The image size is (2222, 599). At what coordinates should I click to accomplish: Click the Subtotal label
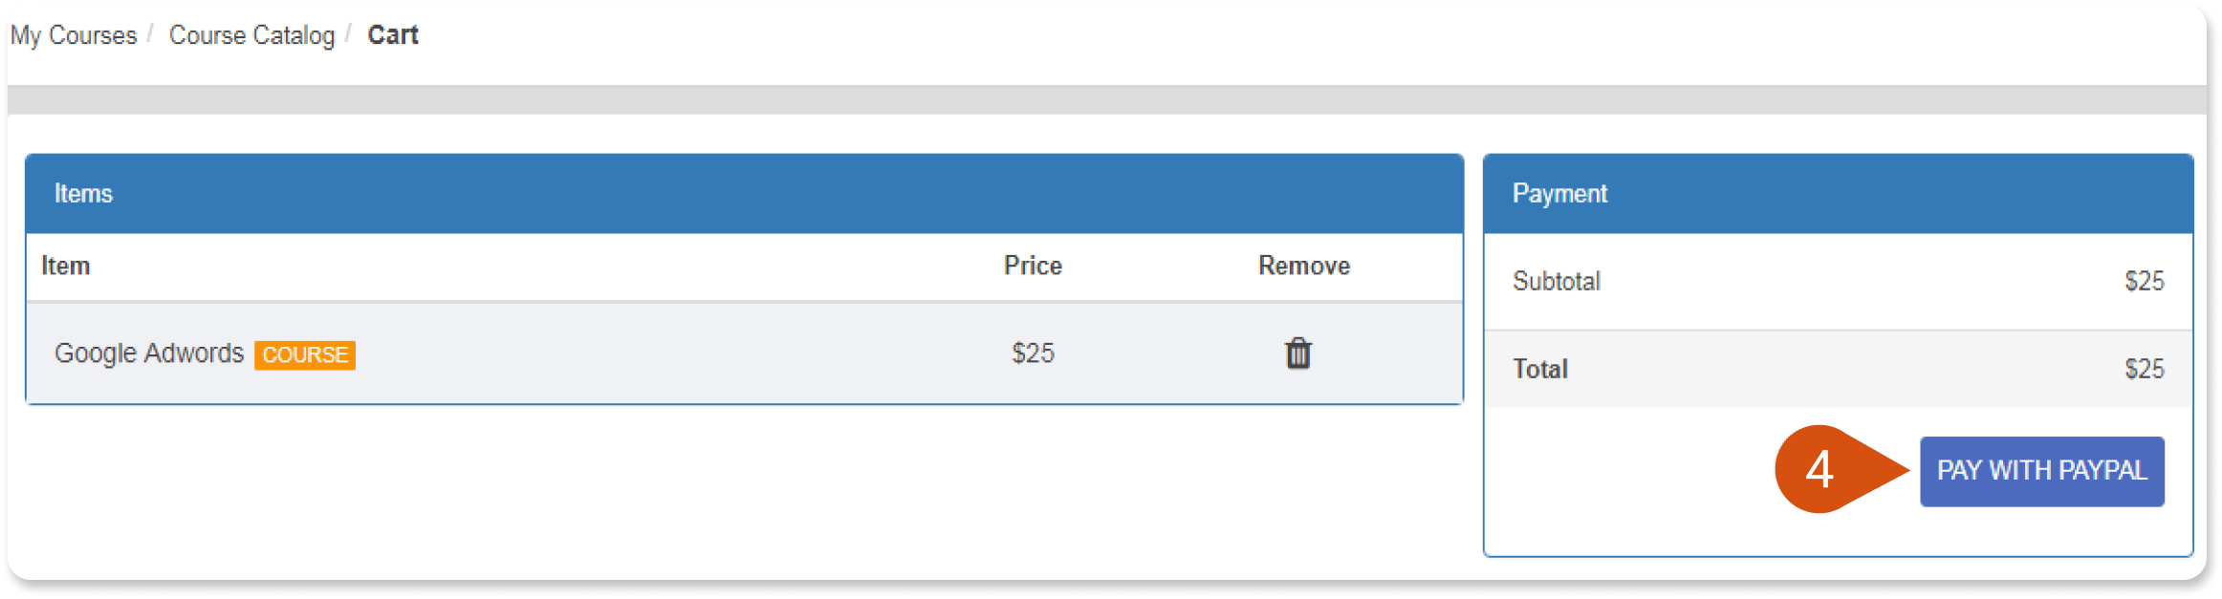coord(1556,281)
